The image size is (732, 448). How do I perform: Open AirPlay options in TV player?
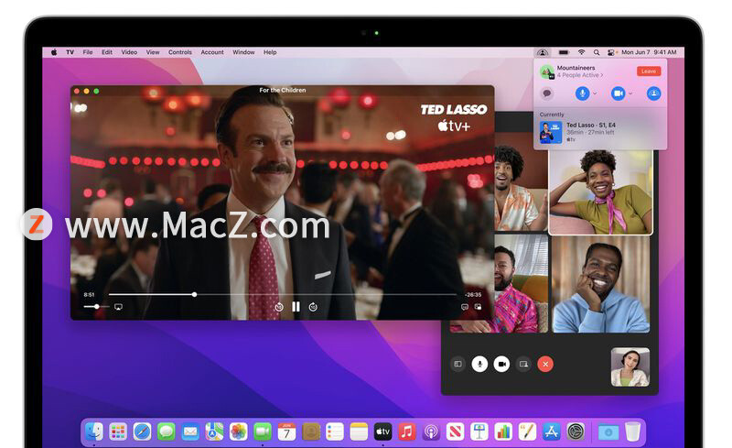[118, 307]
